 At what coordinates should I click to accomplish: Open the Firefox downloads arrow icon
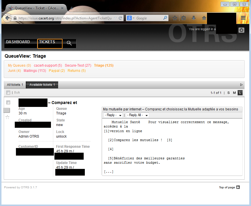194,18
